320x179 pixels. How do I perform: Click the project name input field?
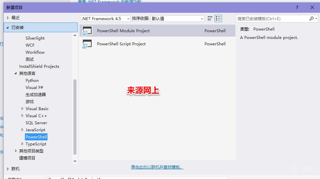[x=138, y=178]
